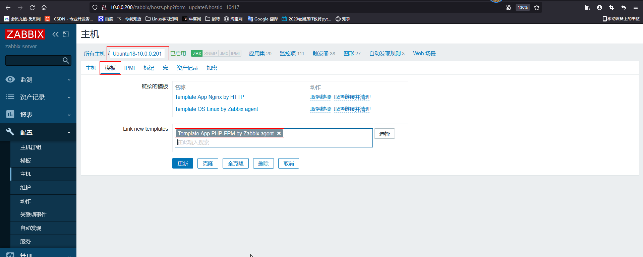Open the 报表 chart icon menu

tap(10, 114)
